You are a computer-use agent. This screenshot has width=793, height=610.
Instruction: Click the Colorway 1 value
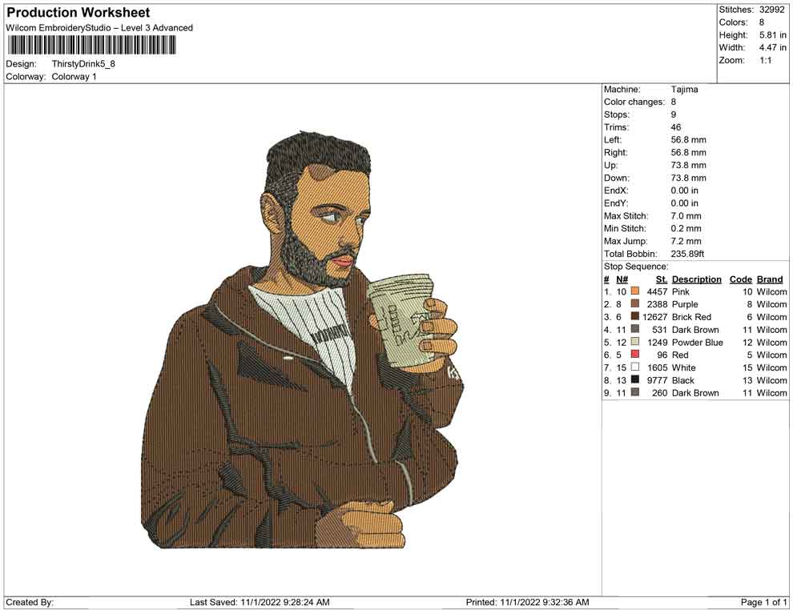pyautogui.click(x=74, y=77)
